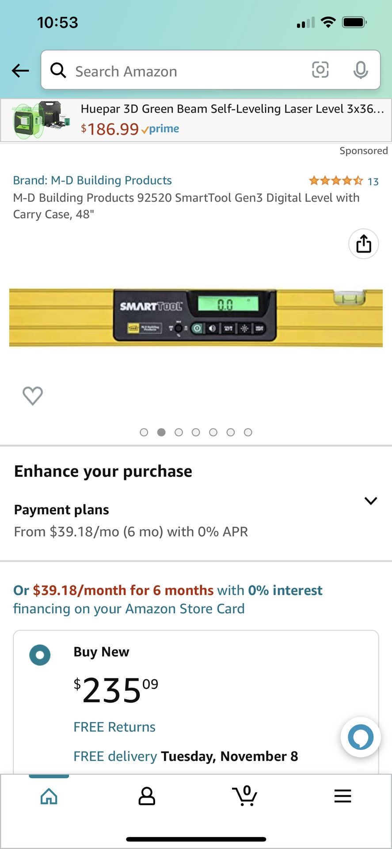This screenshot has width=392, height=849.
Task: Open the 13 ratings star link
Action: click(343, 181)
